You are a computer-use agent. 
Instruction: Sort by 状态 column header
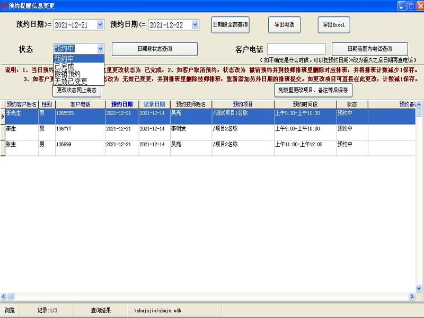point(352,104)
